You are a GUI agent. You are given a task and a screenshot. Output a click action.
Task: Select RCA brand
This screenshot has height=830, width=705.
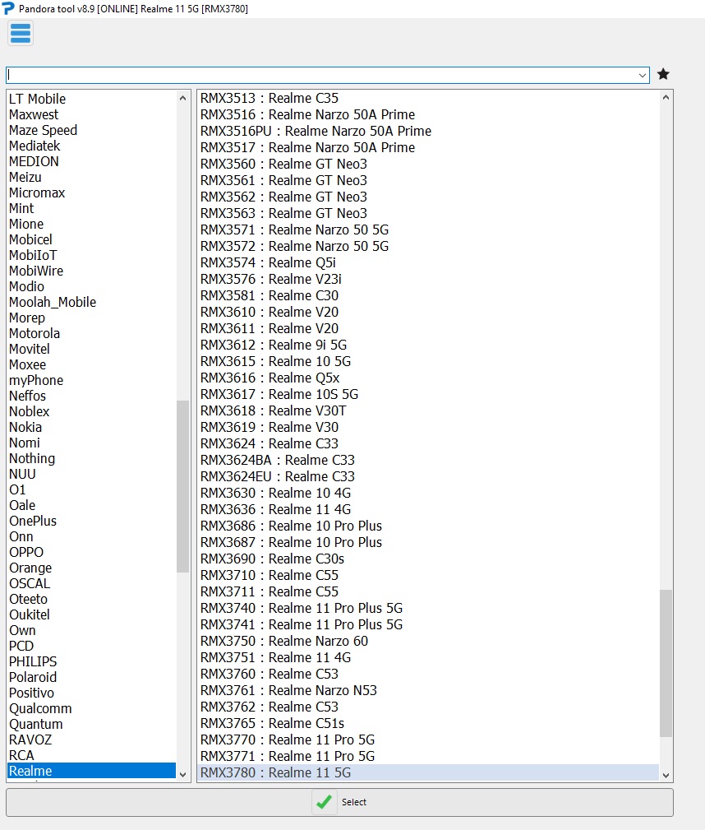tap(21, 755)
